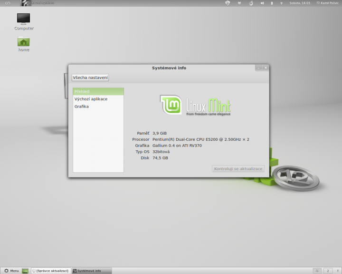342x274 pixels.
Task: Switch to workspace 2 in the pager
Action: pyautogui.click(x=328, y=271)
